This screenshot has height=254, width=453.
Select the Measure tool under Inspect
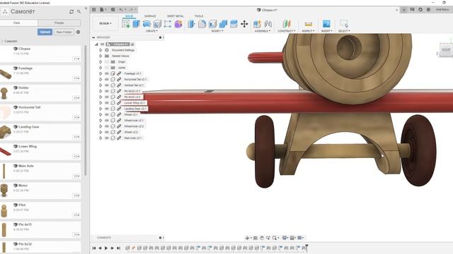pos(309,24)
